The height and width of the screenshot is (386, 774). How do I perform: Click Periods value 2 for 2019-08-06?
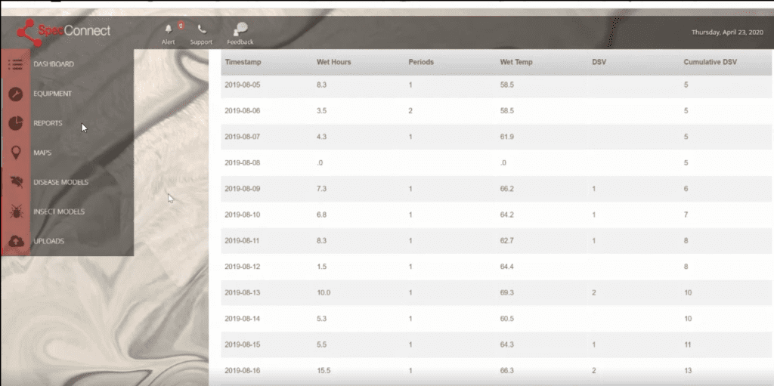click(x=410, y=110)
